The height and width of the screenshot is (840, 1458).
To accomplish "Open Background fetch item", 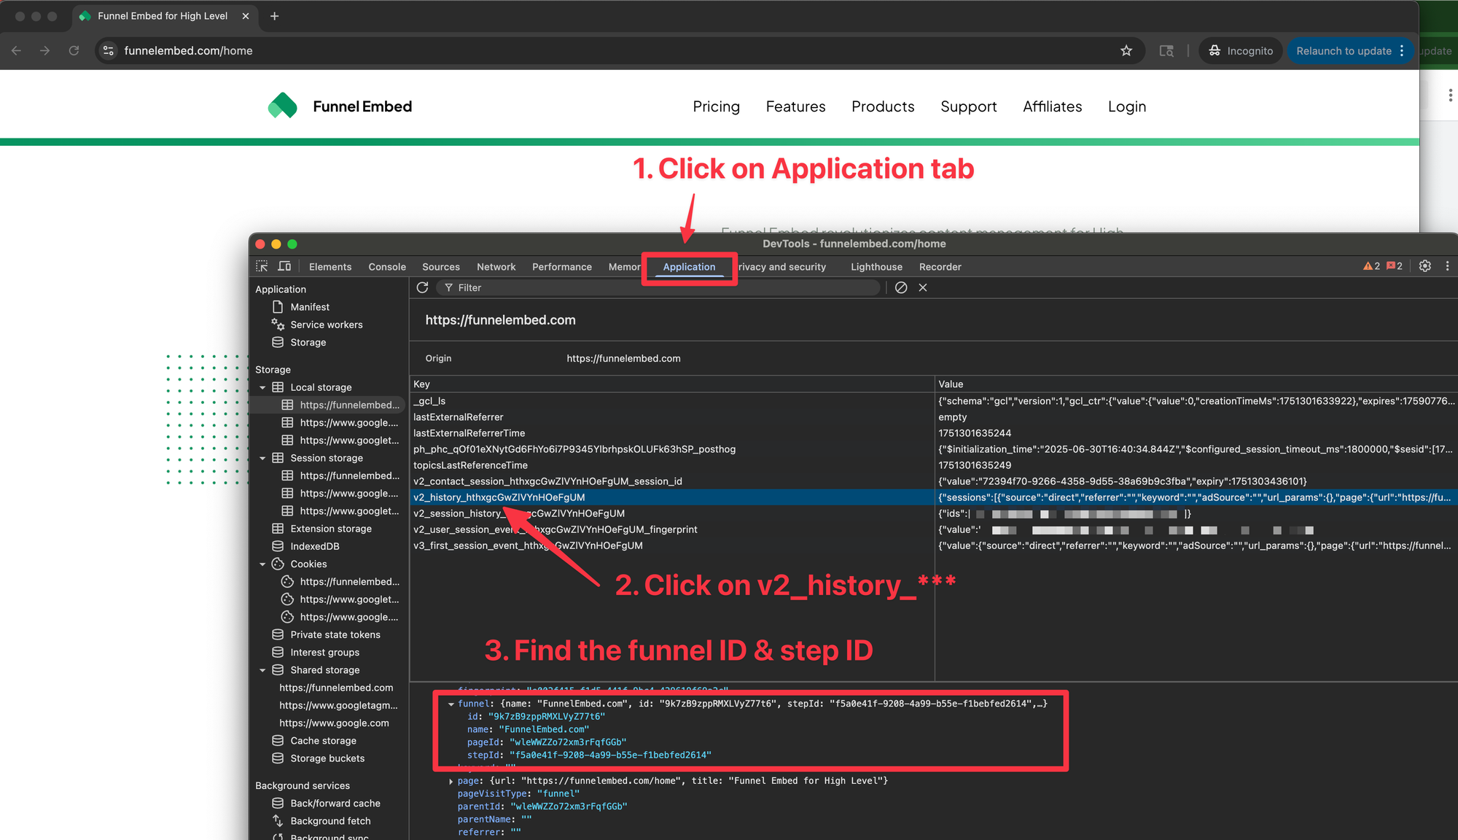I will coord(330,820).
